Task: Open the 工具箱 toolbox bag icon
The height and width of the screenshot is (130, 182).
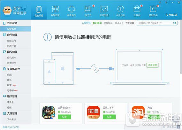Action: [137, 9]
